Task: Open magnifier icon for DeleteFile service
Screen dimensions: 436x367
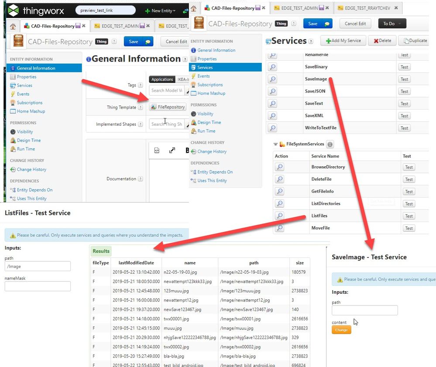Action: (279, 179)
